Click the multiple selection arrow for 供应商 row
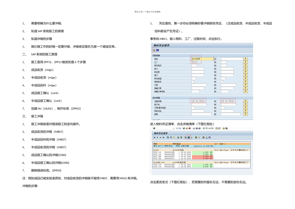Image resolution: width=295 pixels, height=209 pixels. (245, 72)
